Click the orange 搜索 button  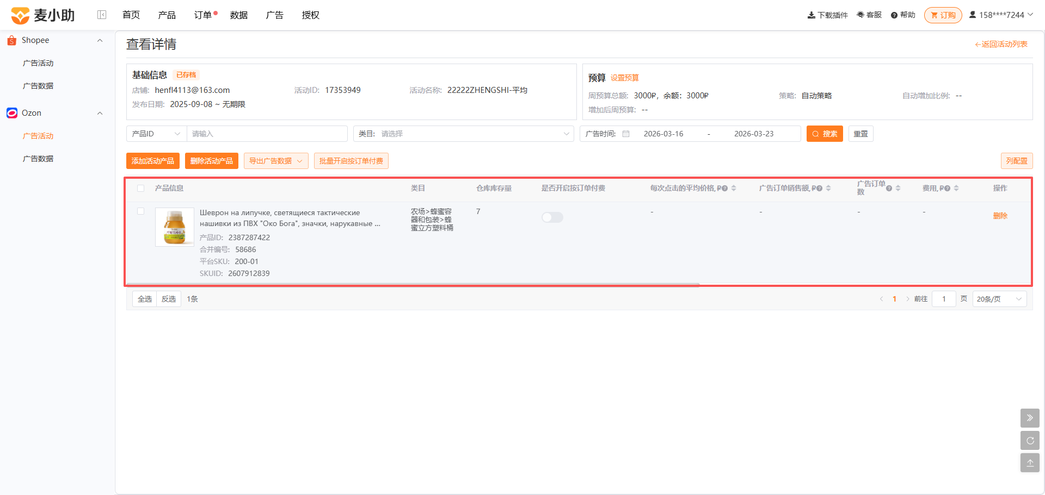(825, 134)
